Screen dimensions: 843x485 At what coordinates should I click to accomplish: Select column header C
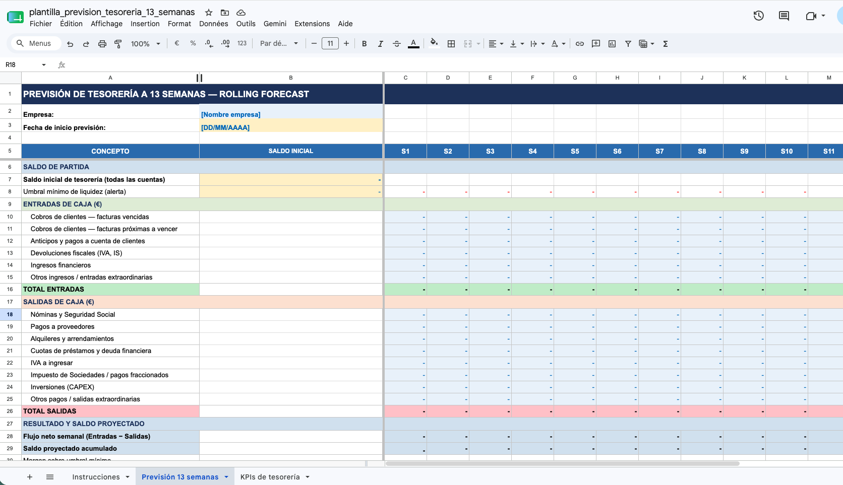[x=405, y=78]
